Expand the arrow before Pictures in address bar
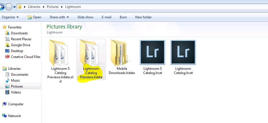Image resolution: width=268 pixels, height=123 pixels. [x=44, y=7]
